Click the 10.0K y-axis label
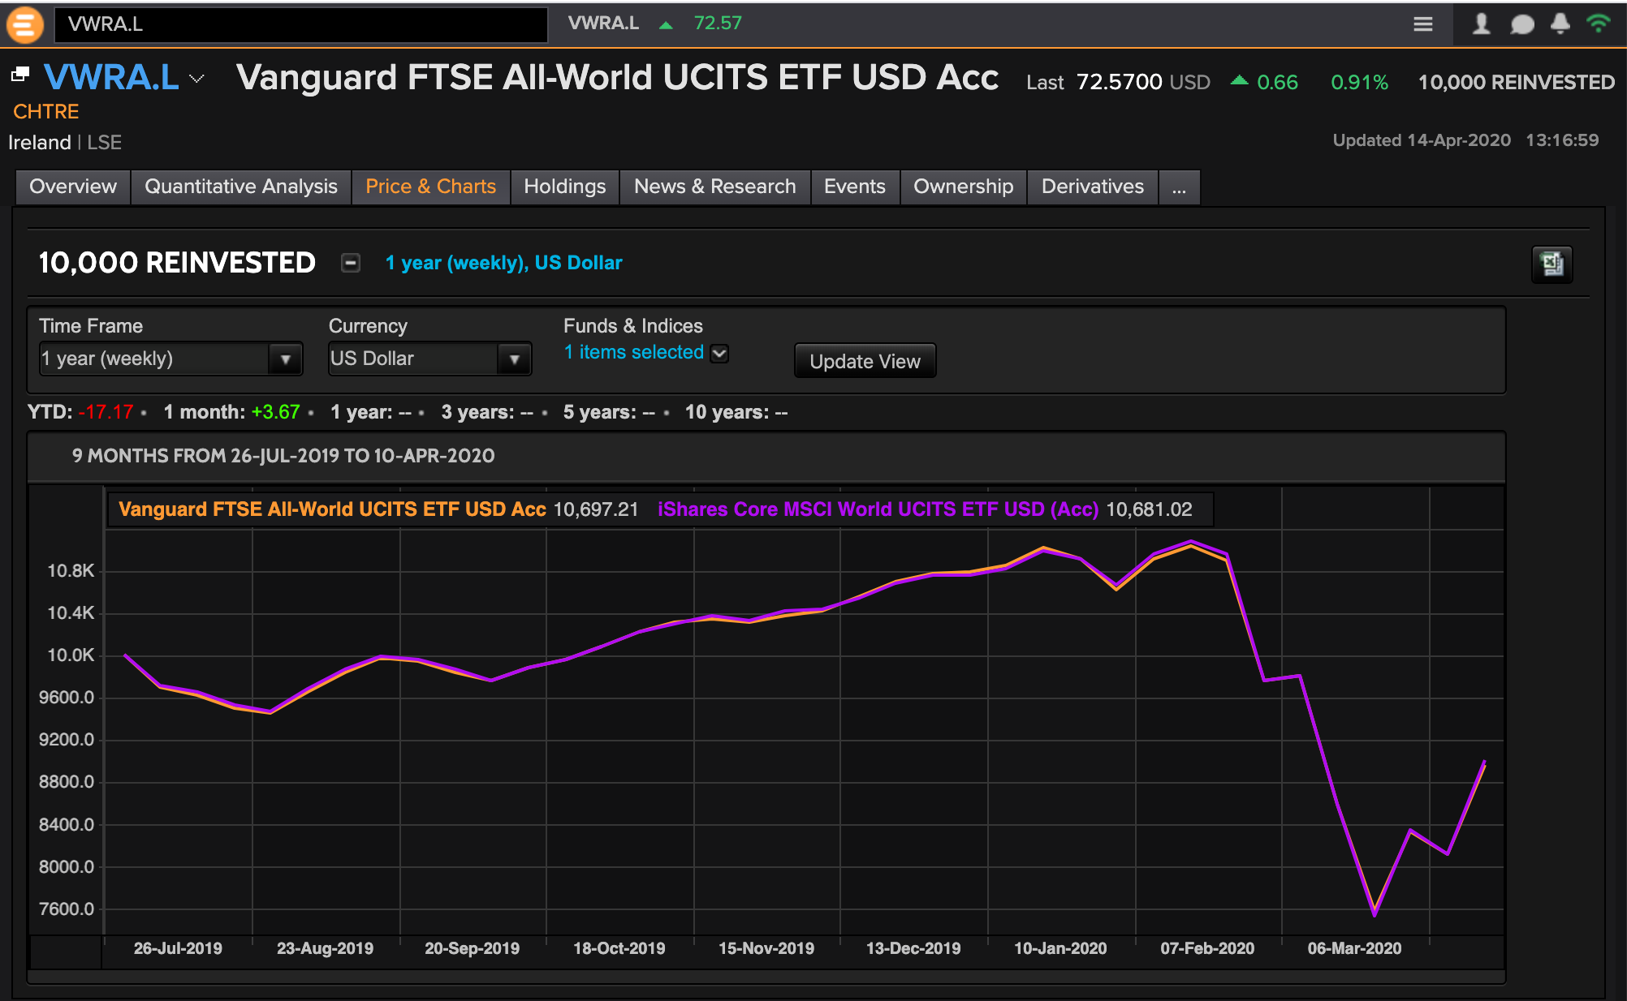1627x1001 pixels. [x=71, y=655]
